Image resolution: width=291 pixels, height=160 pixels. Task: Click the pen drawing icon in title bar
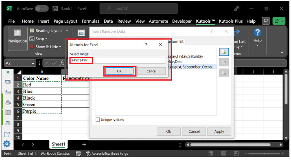(x=236, y=9)
